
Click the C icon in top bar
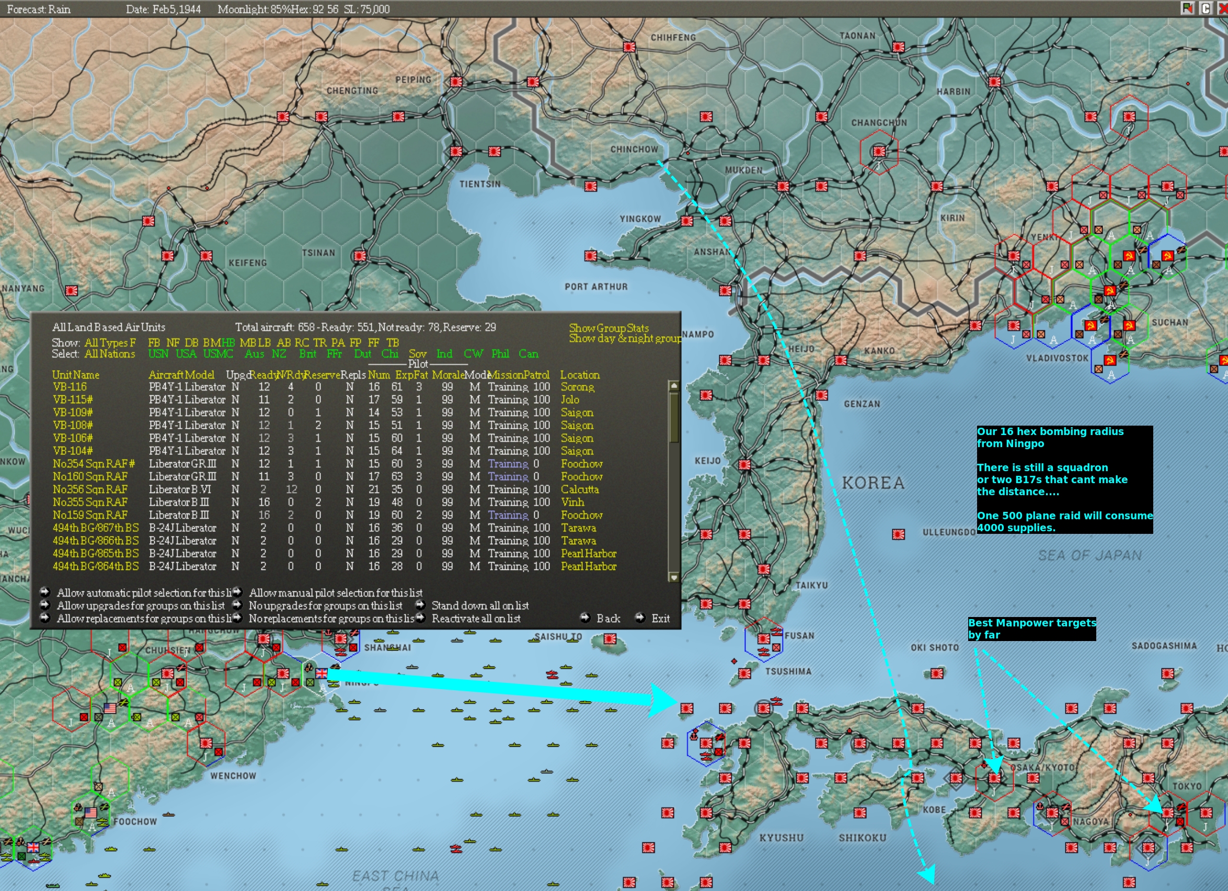[1206, 8]
